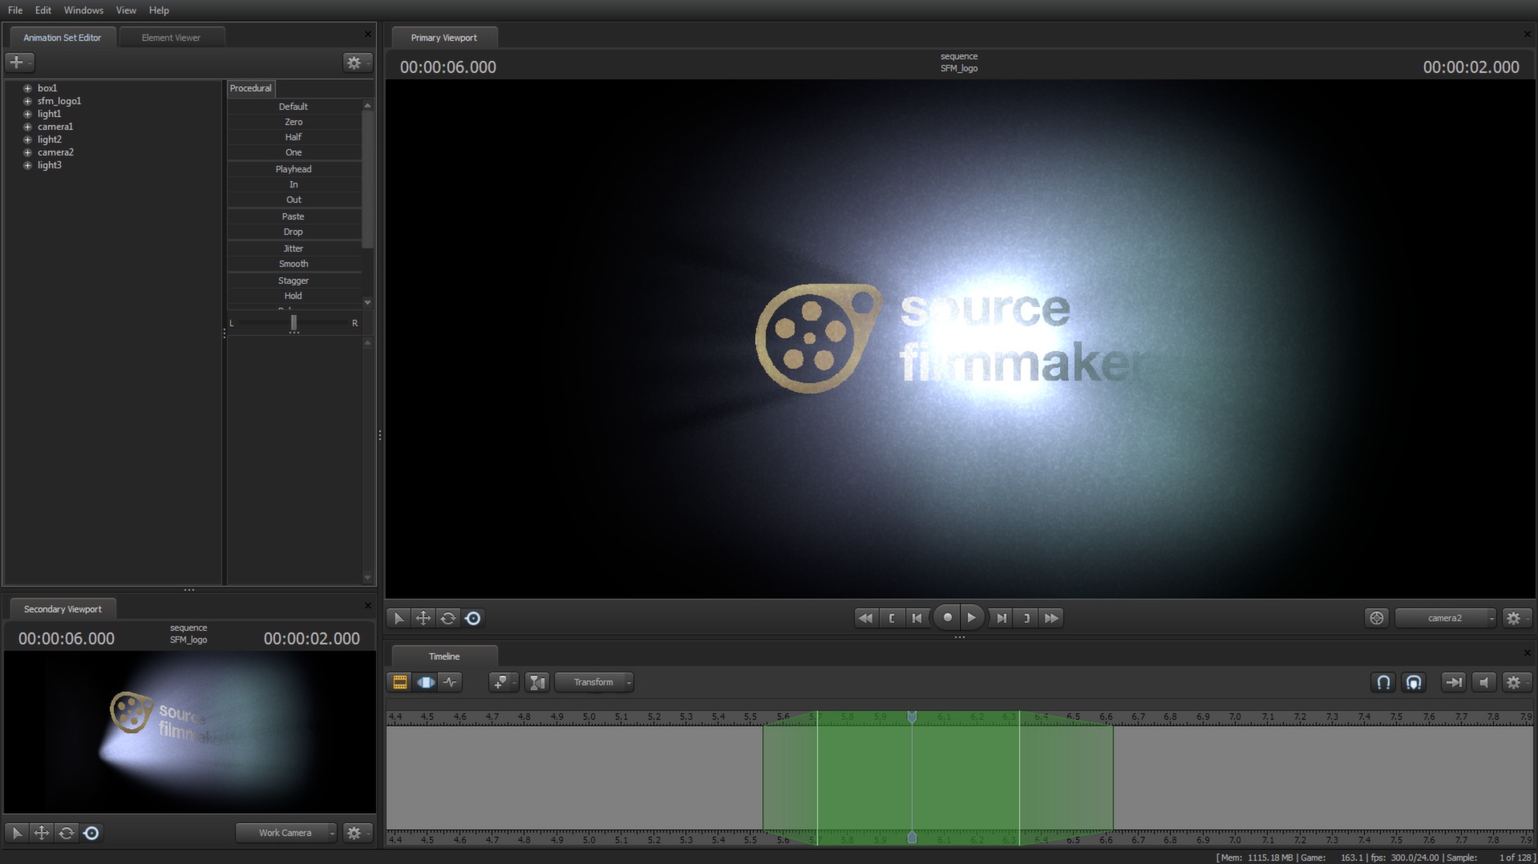Open the Work Camera dropdown
The image size is (1538, 864).
285,833
